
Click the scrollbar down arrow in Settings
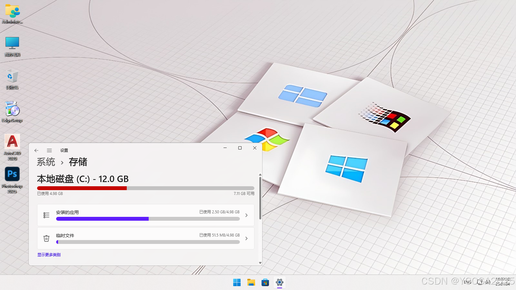[260, 263]
